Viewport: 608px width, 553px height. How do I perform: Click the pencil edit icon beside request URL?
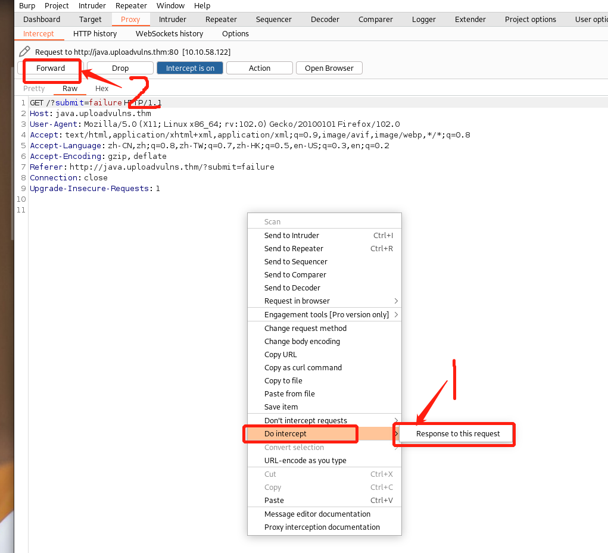(24, 52)
